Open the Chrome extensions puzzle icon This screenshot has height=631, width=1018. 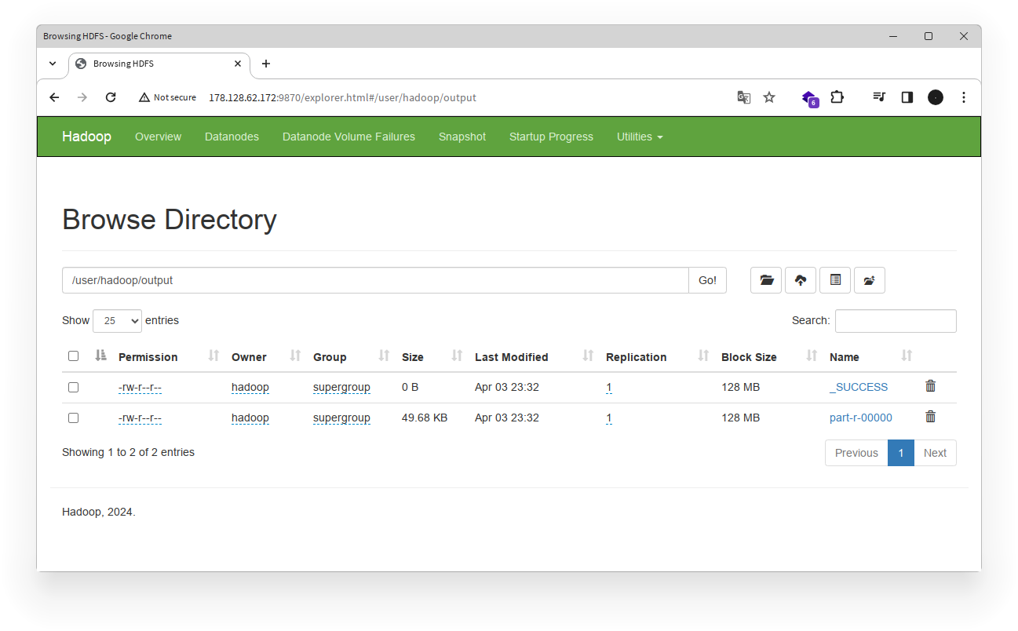pyautogui.click(x=837, y=97)
